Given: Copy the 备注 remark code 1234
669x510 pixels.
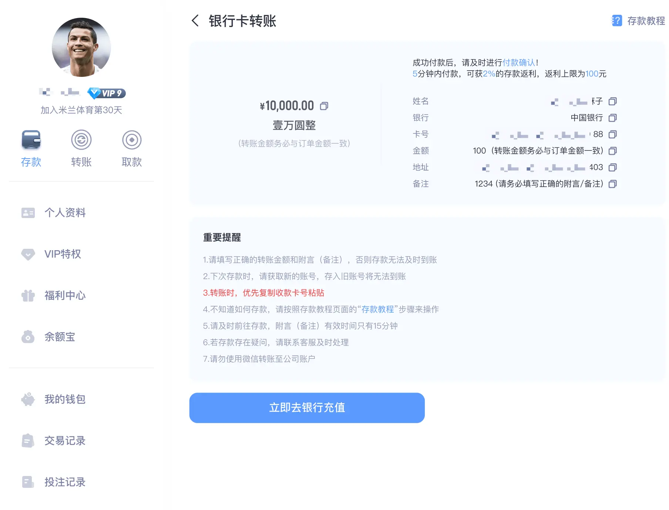Looking at the screenshot, I should coord(613,184).
